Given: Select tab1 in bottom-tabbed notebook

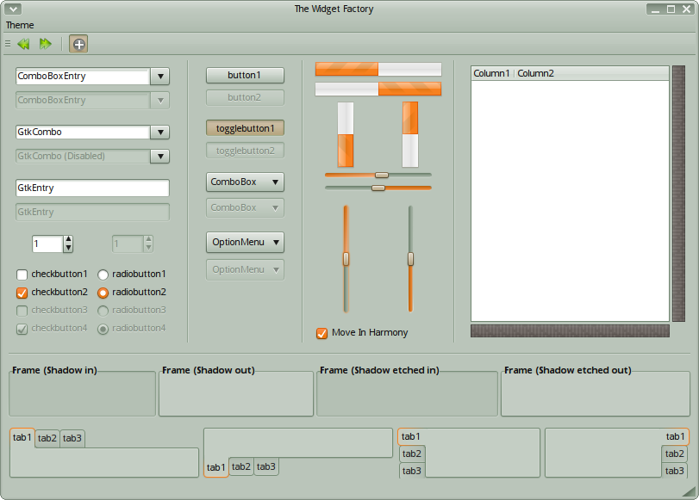Looking at the screenshot, I should (216, 467).
